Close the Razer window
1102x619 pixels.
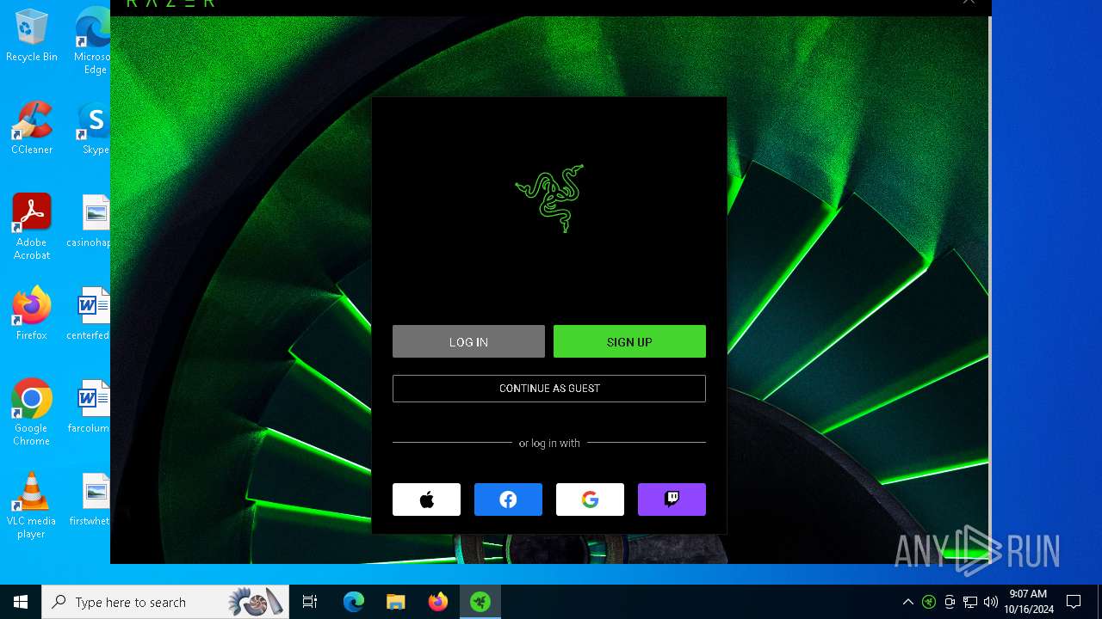[969, 3]
